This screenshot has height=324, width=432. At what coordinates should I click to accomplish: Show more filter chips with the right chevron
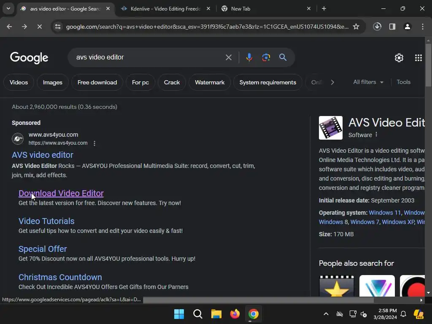tap(332, 82)
